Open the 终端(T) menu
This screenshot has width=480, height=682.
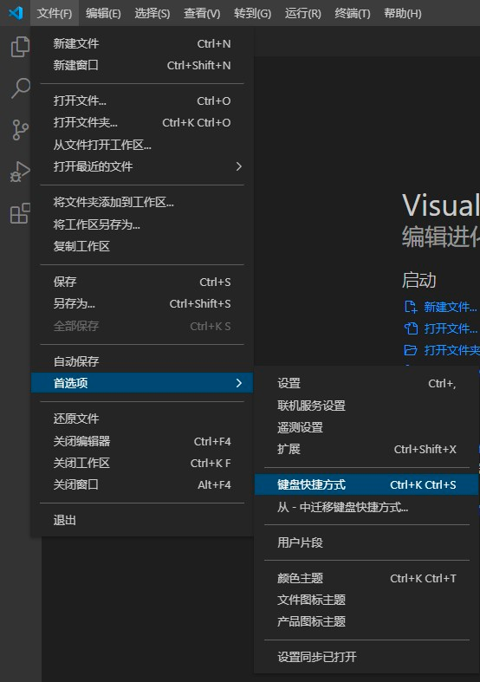tap(352, 13)
